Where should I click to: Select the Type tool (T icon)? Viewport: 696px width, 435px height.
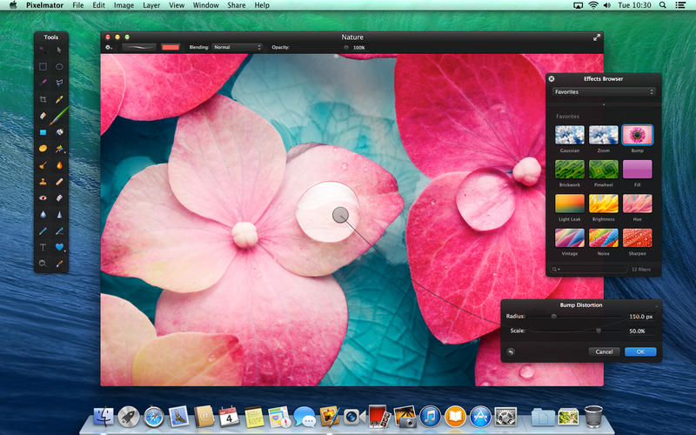click(x=43, y=247)
